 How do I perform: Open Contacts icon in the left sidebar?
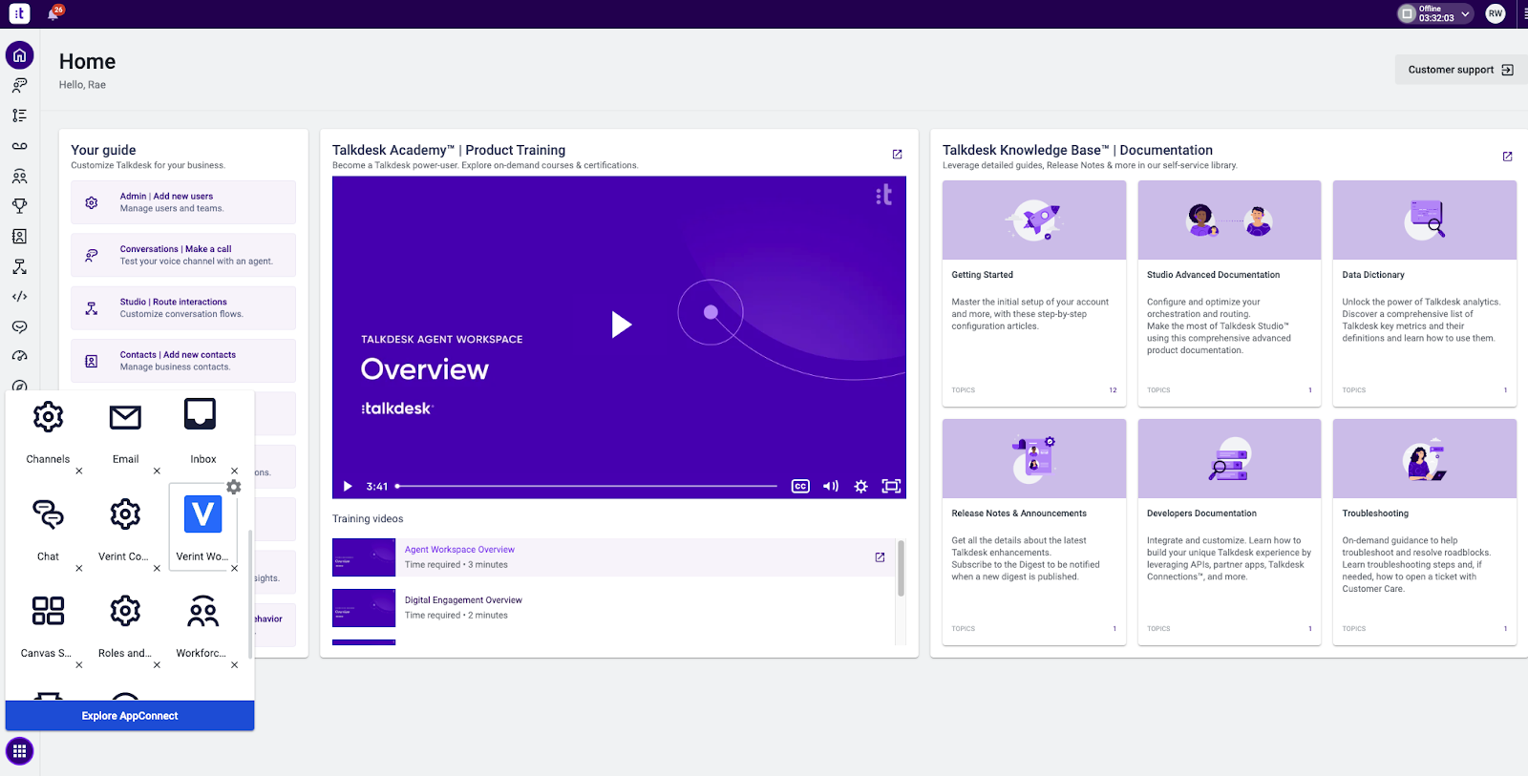tap(19, 237)
